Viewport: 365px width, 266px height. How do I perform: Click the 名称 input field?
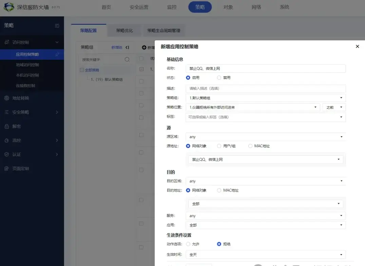[x=266, y=69]
